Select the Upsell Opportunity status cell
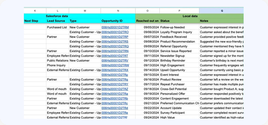The image size is (268, 125). point(179,70)
